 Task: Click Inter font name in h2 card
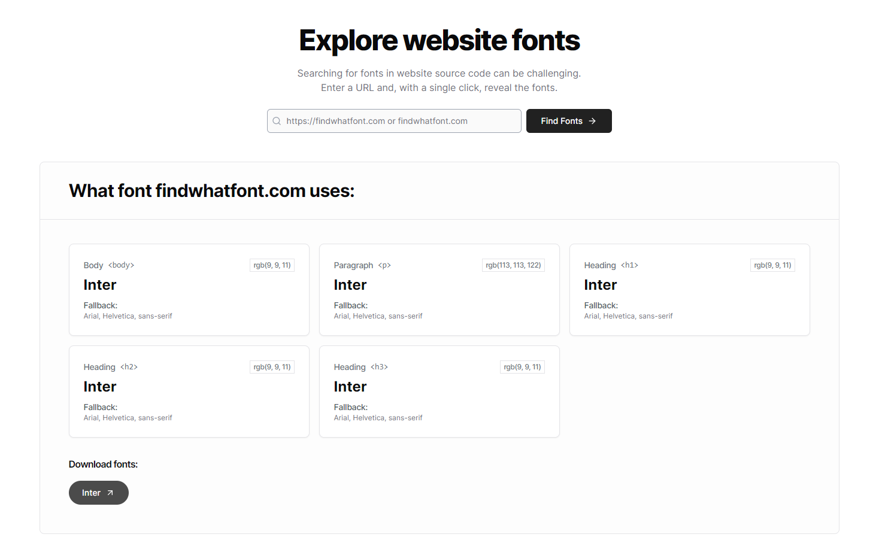(x=100, y=387)
